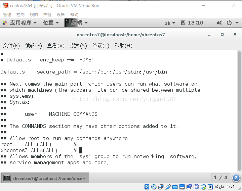Open terminal 搜索(S) menu
Screen dimensions: 242x191
tap(78, 46)
